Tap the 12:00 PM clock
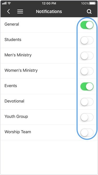This screenshot has width=98, height=175. [49, 3]
